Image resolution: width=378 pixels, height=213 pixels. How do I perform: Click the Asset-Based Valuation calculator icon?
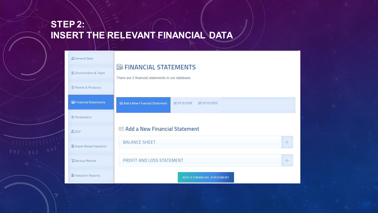[73, 146]
